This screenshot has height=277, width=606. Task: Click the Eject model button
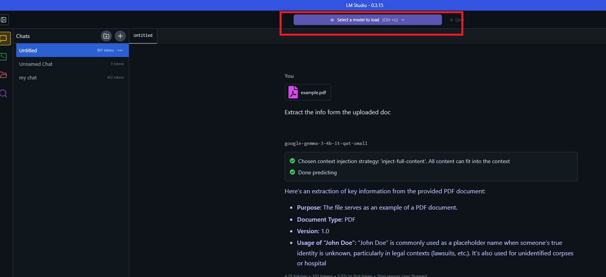(x=456, y=20)
